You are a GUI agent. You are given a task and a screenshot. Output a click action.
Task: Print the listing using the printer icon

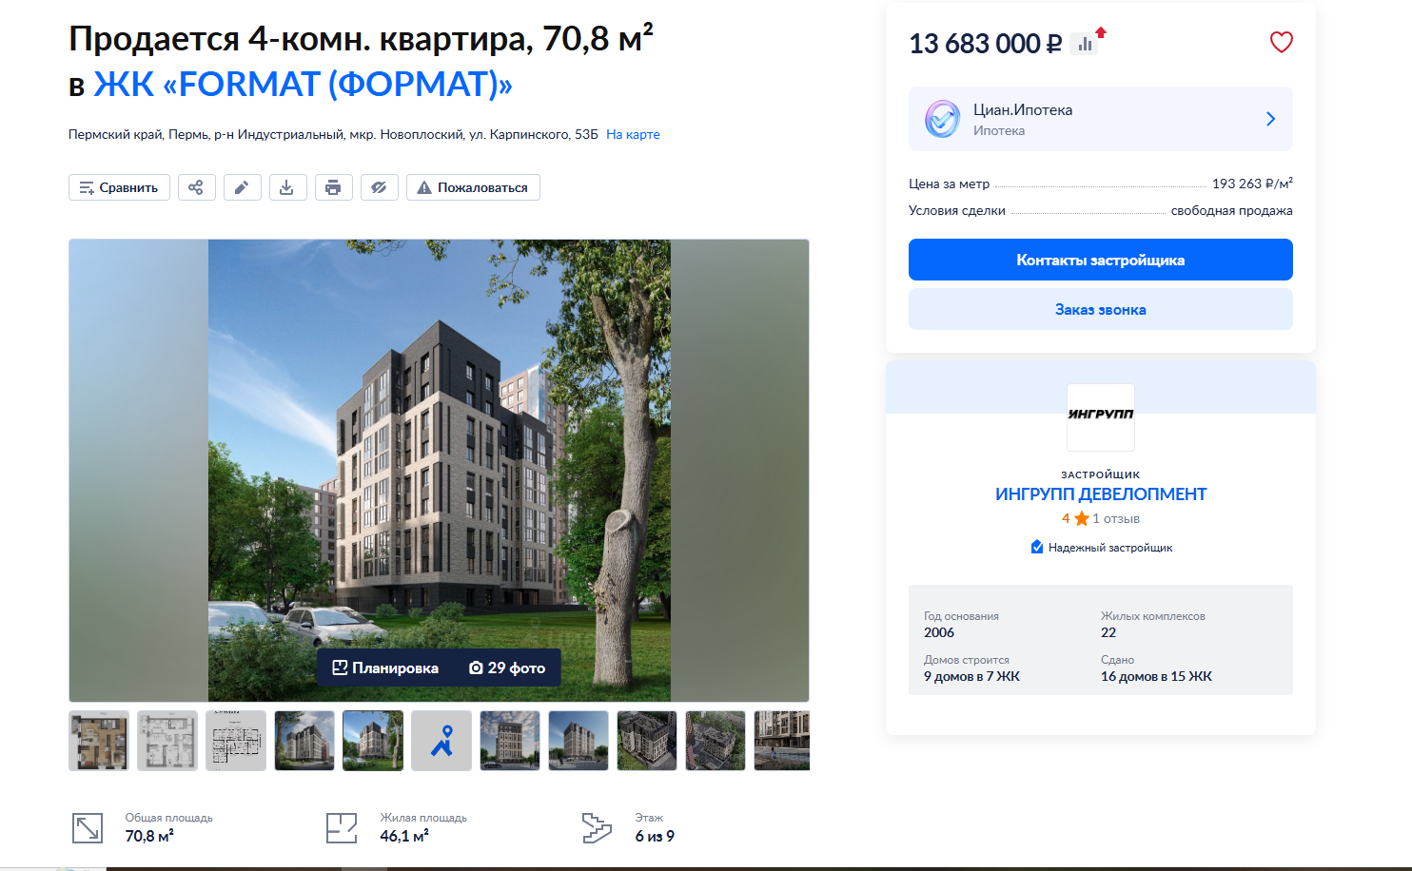(333, 187)
